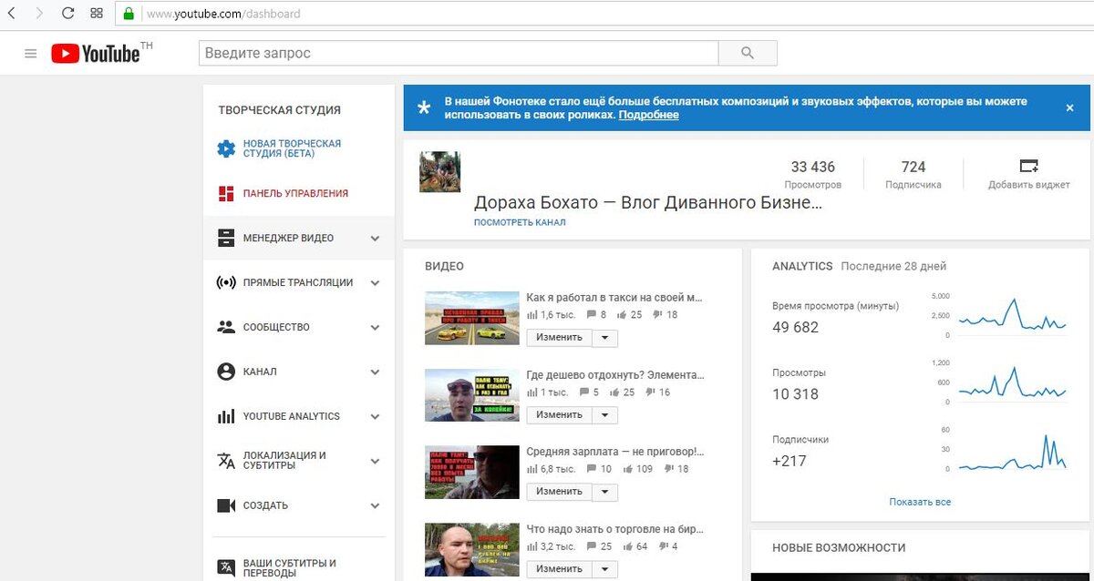Click the search magnifier button
1094x581 pixels.
click(x=748, y=53)
